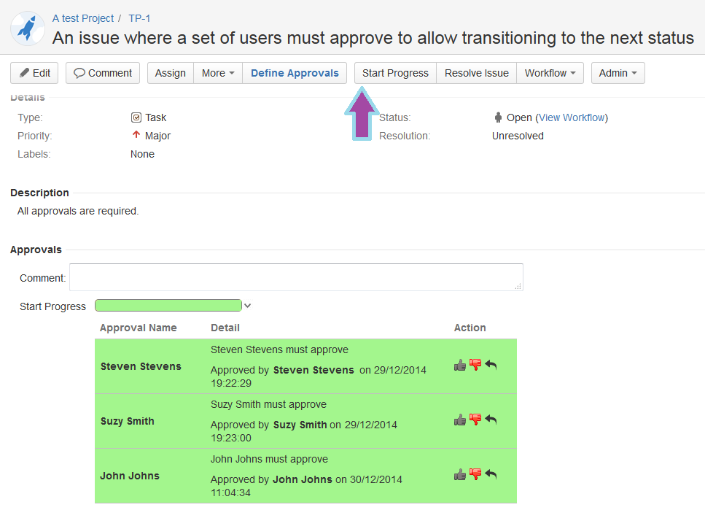Image resolution: width=705 pixels, height=510 pixels.
Task: Reject John Johns with thumbs down
Action: [475, 474]
